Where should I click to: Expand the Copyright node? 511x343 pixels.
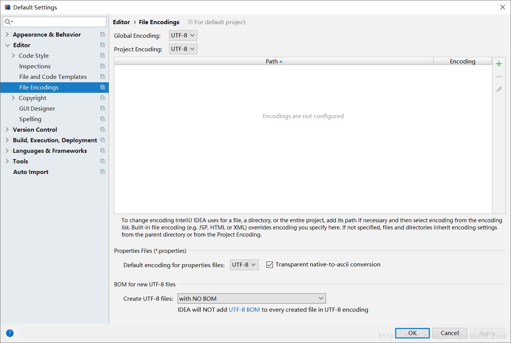click(x=13, y=98)
